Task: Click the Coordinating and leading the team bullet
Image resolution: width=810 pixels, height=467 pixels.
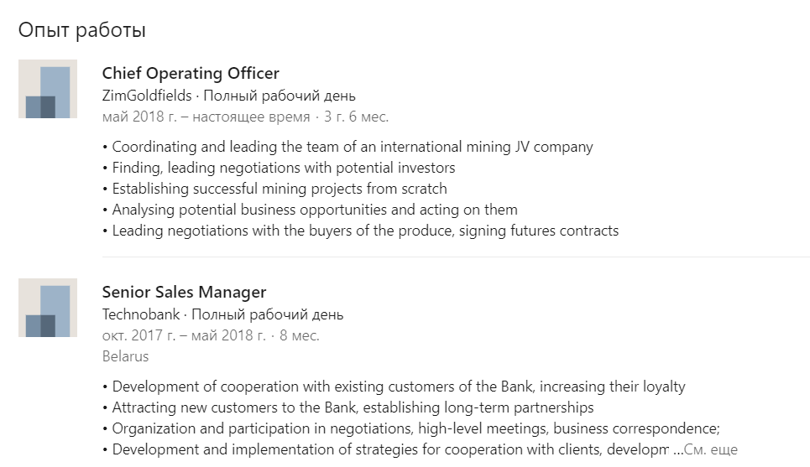Action: (348, 147)
